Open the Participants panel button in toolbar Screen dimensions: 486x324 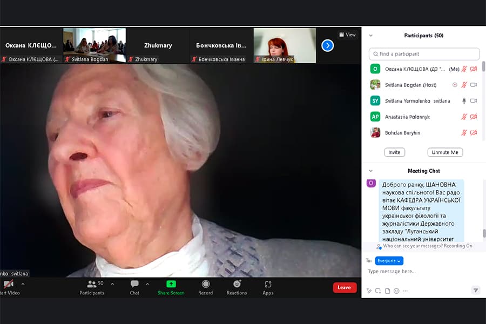tap(92, 288)
